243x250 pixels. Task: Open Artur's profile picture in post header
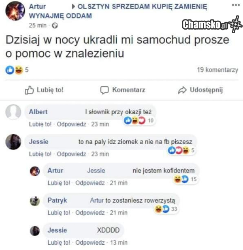[x=15, y=11]
